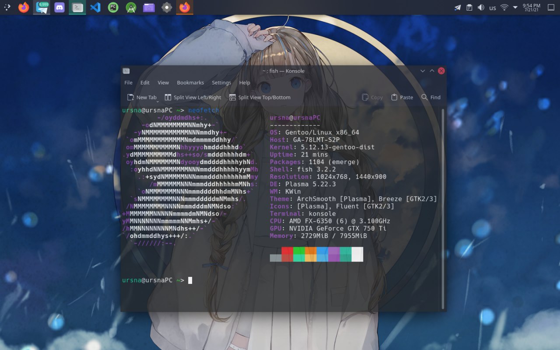Click the 'Uptime: 21 mins' line
Screen dimensions: 560x350
[299, 154]
